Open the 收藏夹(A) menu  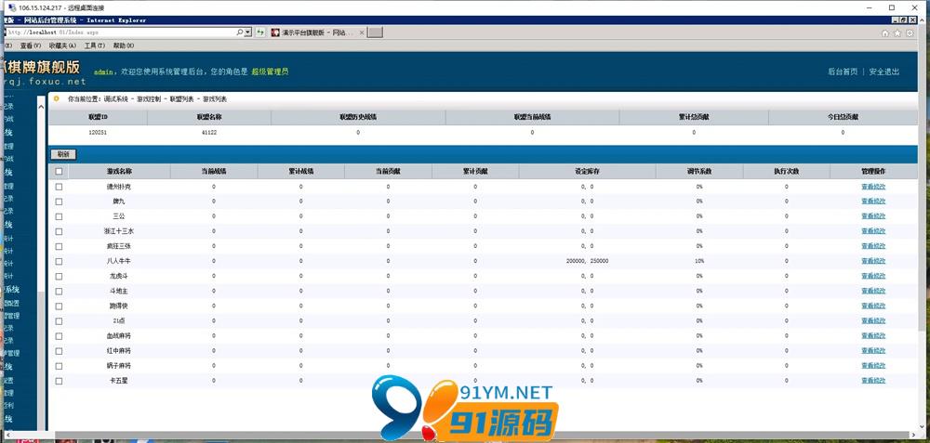62,46
